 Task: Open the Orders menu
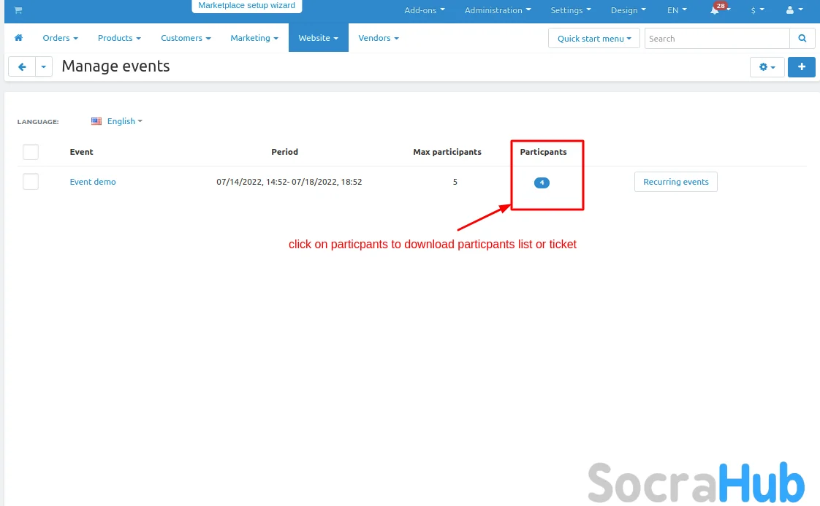[60, 38]
